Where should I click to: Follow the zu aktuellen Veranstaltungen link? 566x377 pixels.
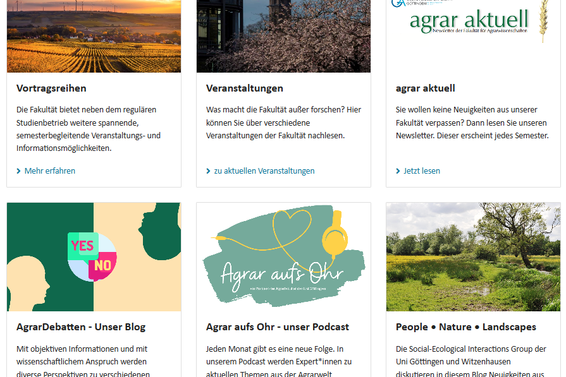tap(264, 171)
